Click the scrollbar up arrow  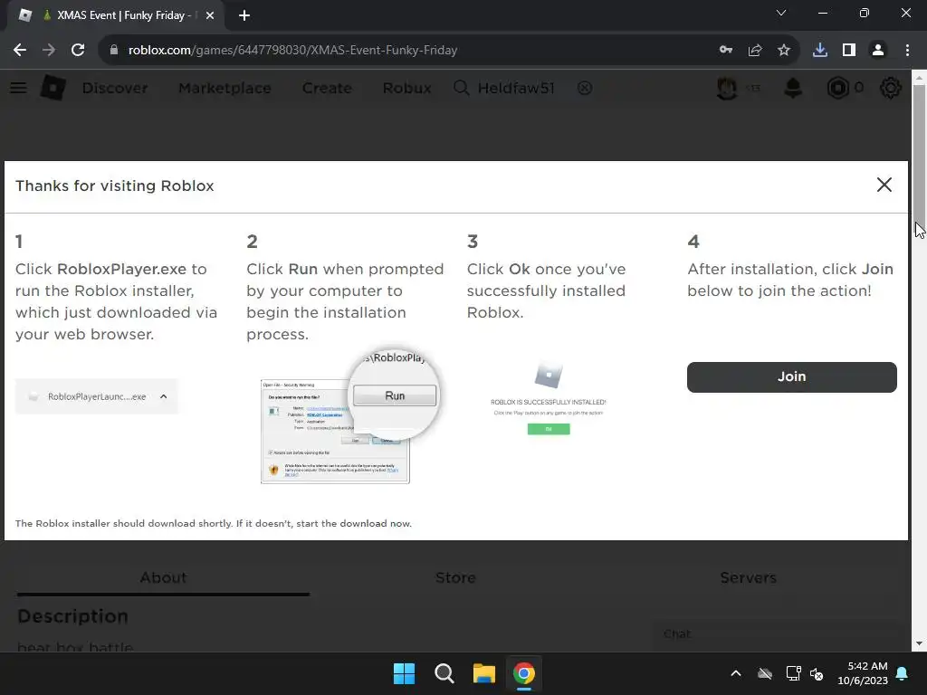(919, 78)
